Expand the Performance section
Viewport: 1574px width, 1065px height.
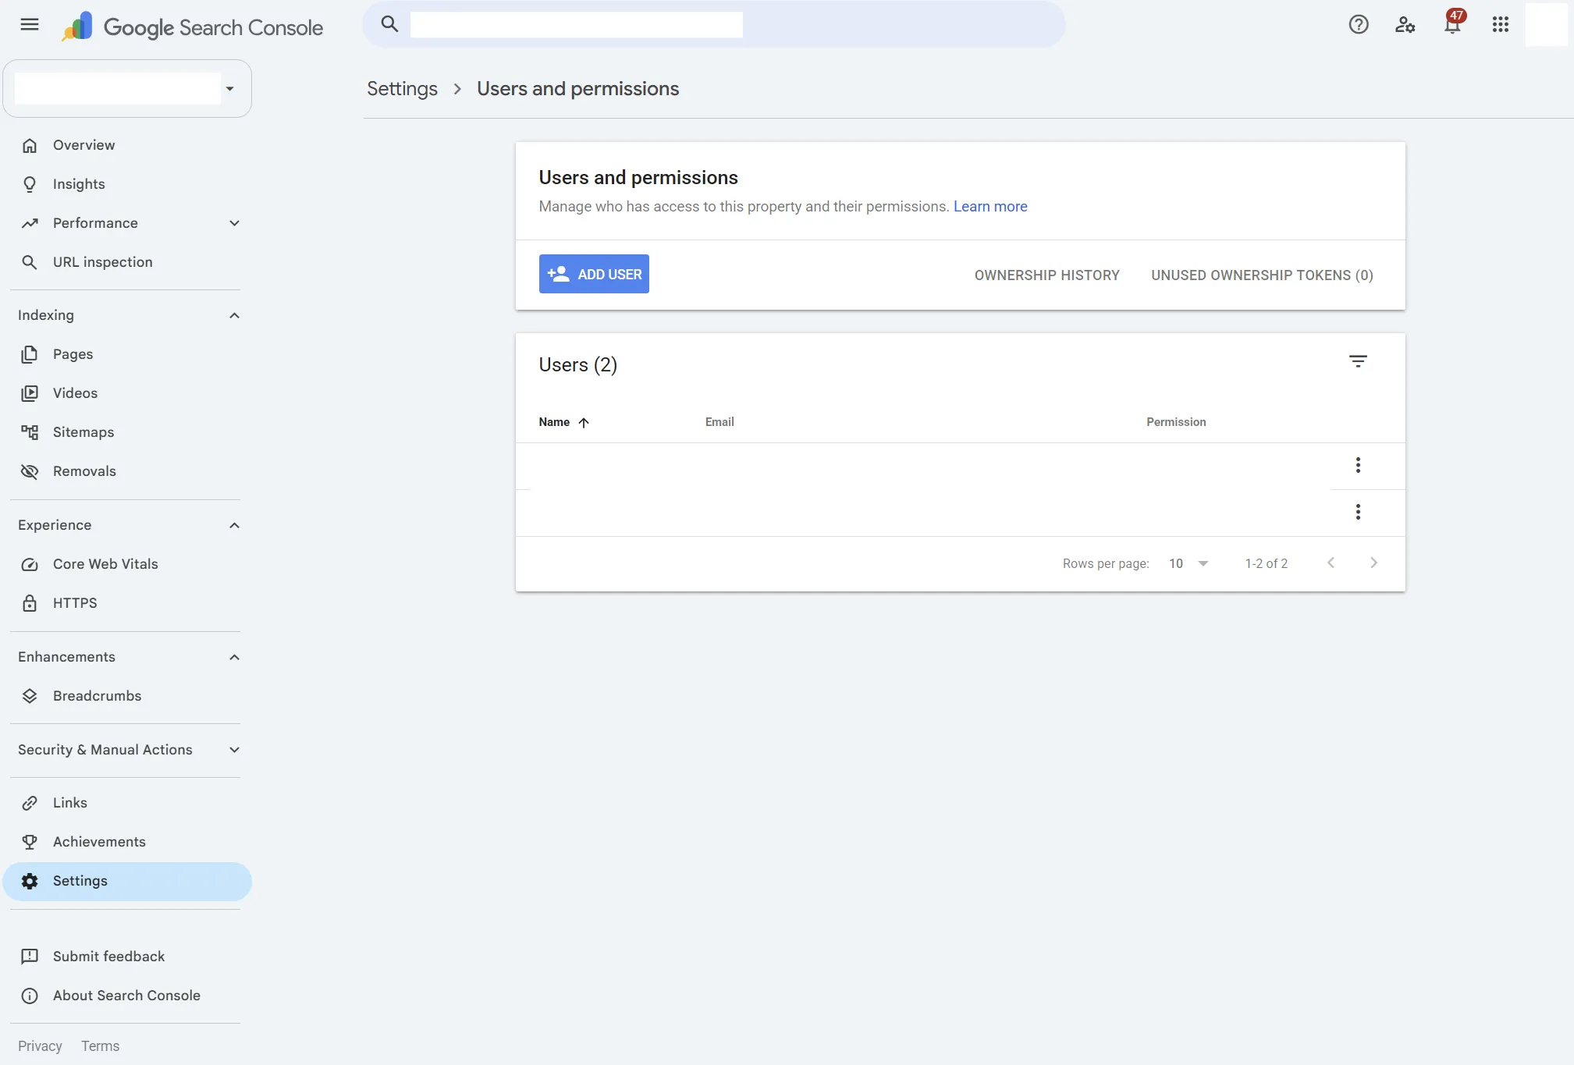[234, 223]
